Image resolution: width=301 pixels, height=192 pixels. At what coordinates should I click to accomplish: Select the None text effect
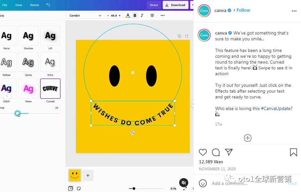pos(6,35)
